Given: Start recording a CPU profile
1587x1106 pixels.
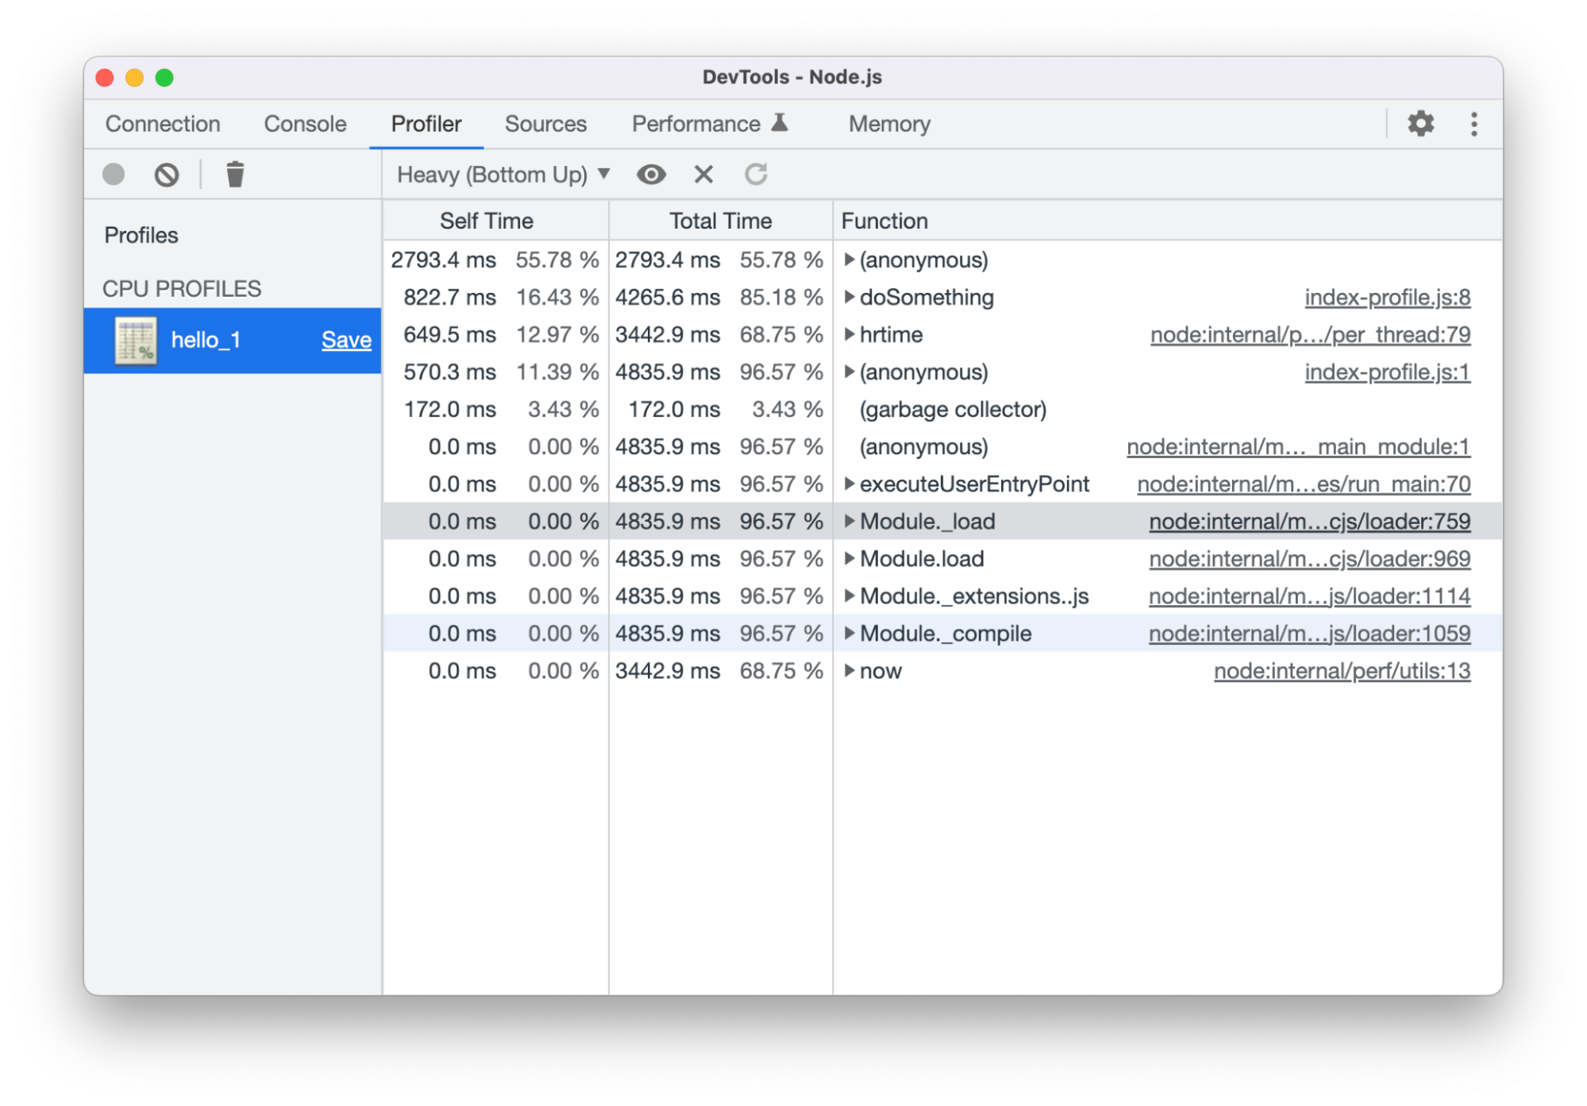Looking at the screenshot, I should (x=114, y=174).
